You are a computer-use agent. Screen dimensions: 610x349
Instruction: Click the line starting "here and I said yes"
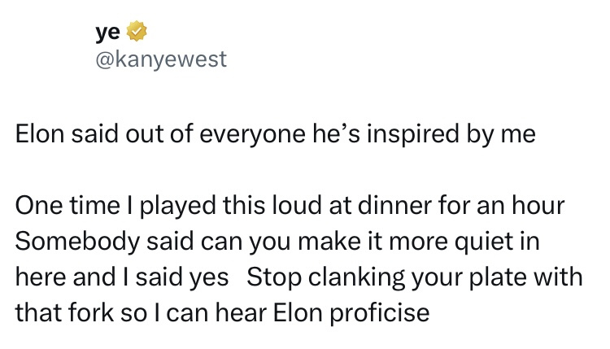(299, 277)
